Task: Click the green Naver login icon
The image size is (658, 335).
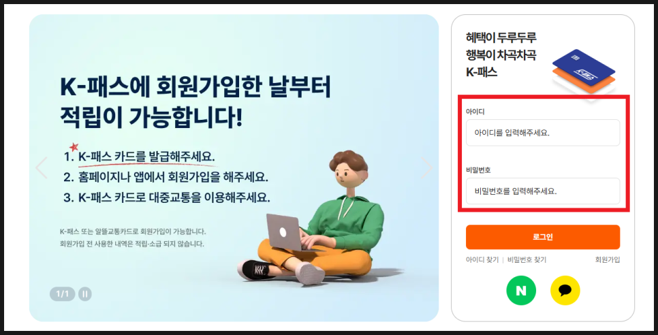Action: pyautogui.click(x=521, y=291)
